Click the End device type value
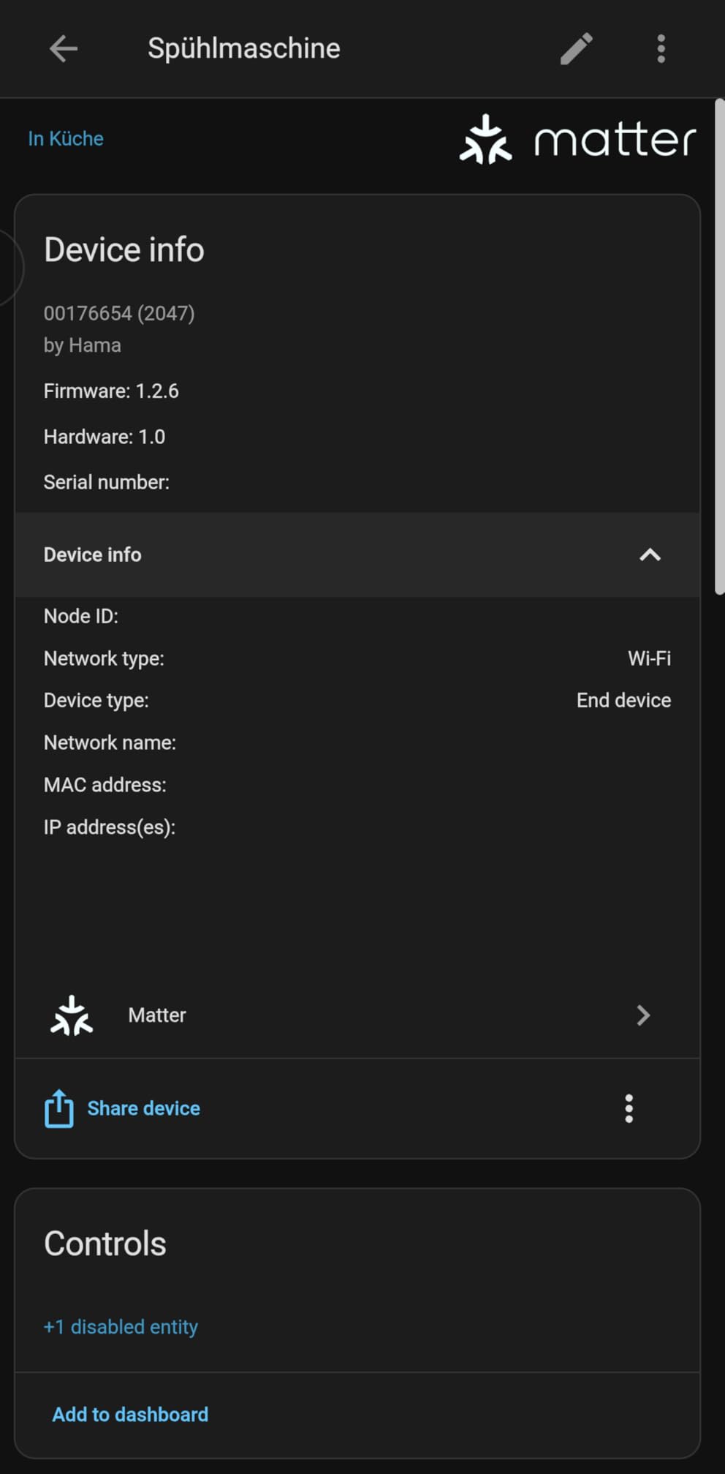Screen dimensions: 725x1474 pyautogui.click(x=623, y=700)
